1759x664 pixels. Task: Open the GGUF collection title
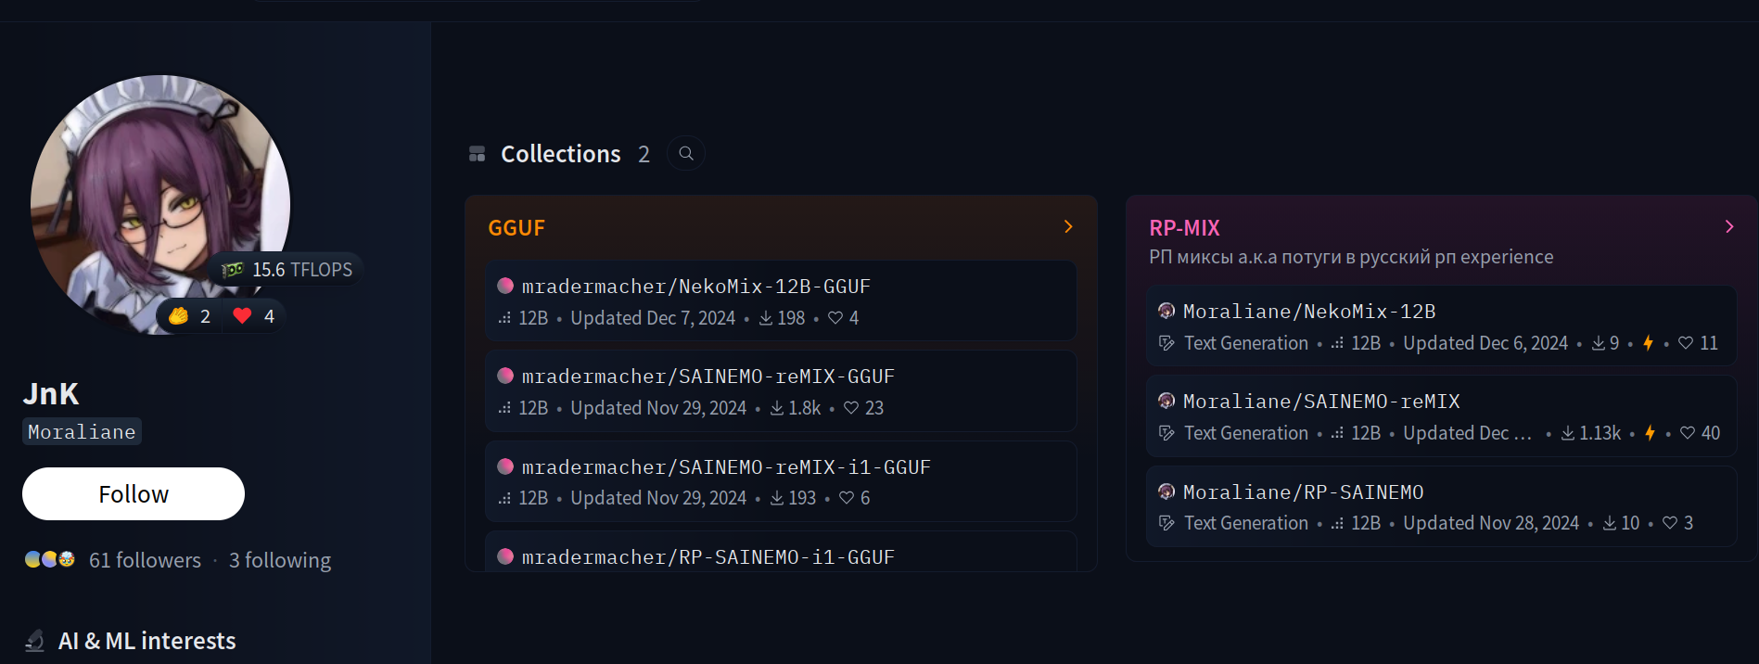(516, 228)
